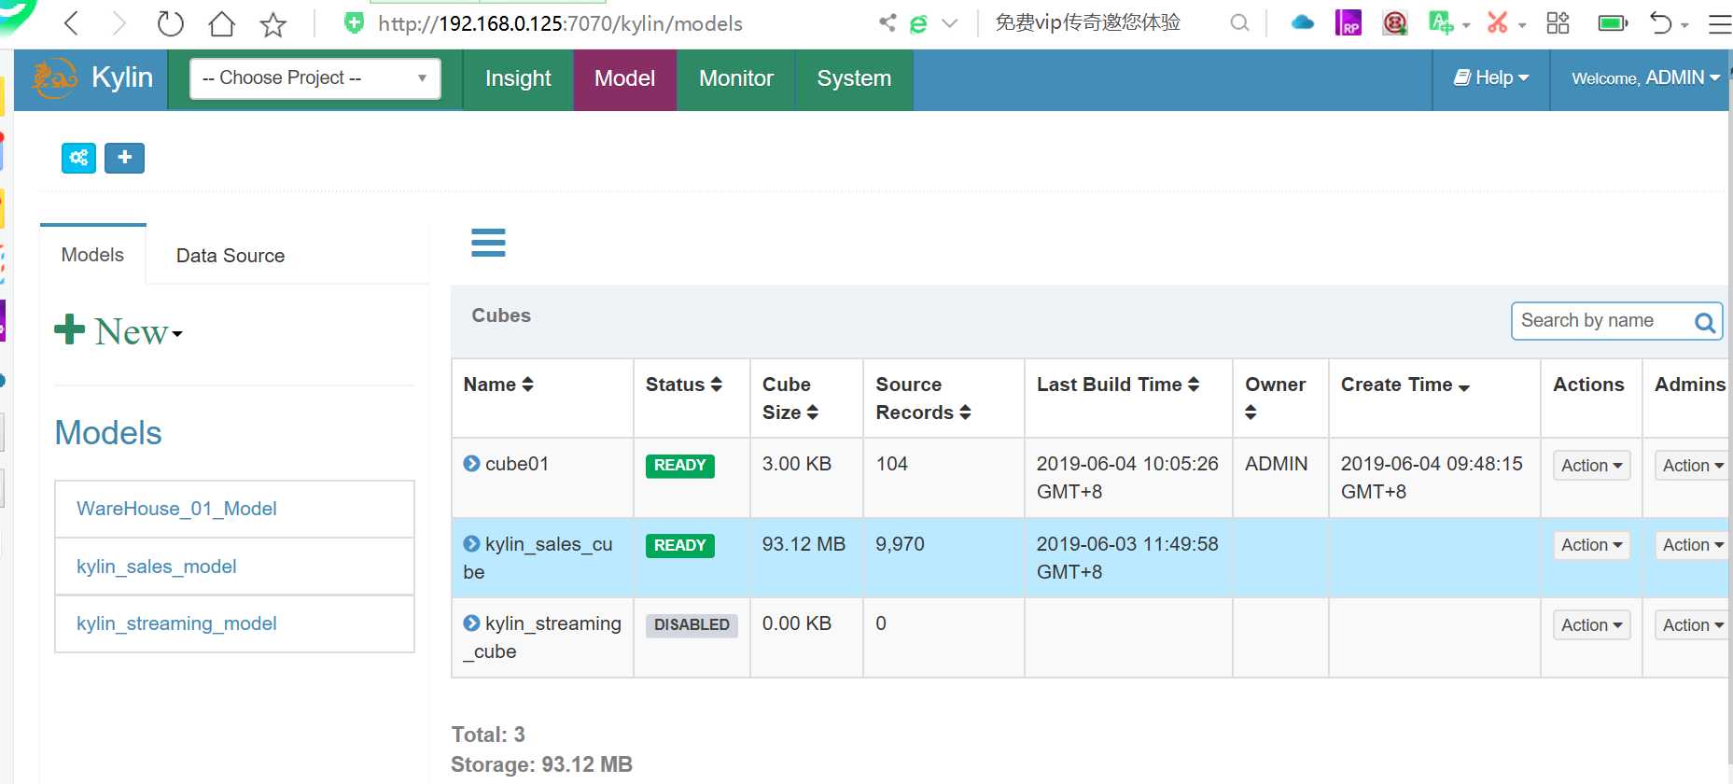Screen dimensions: 1733x784
Task: Open the Action dropdown for cube01
Action: coord(1591,466)
